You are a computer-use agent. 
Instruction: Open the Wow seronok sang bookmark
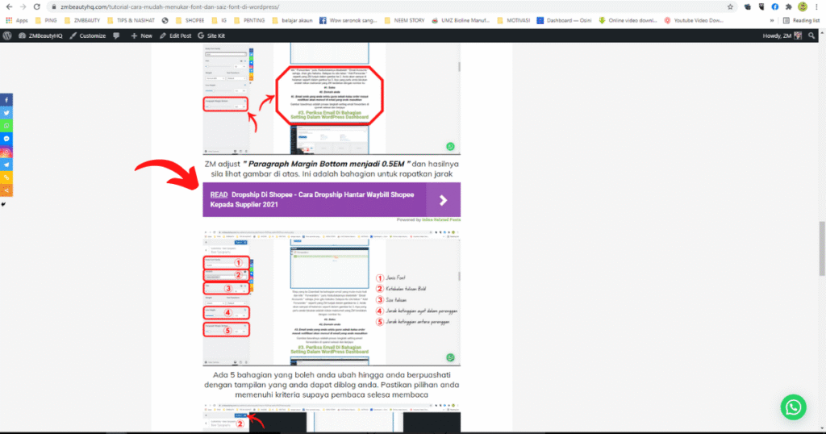pos(348,20)
